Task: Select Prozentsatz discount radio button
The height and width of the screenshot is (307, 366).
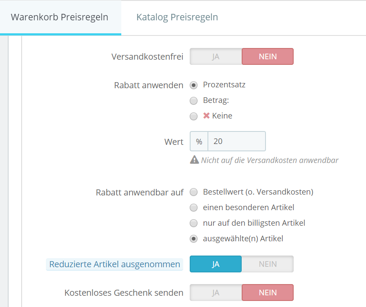Action: tap(194, 85)
